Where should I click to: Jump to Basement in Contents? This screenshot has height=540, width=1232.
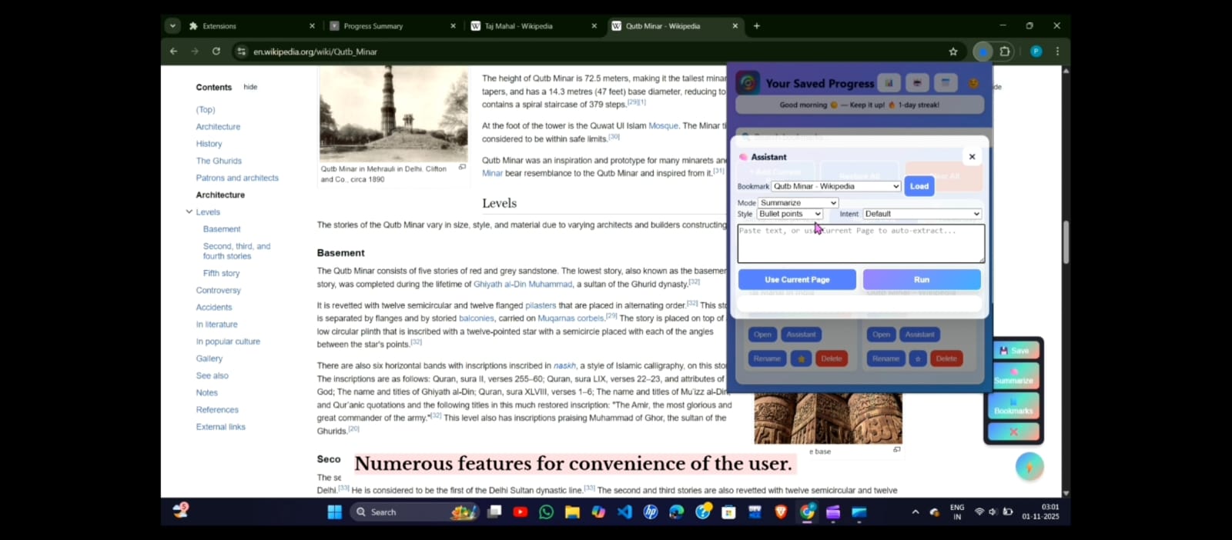pos(222,229)
